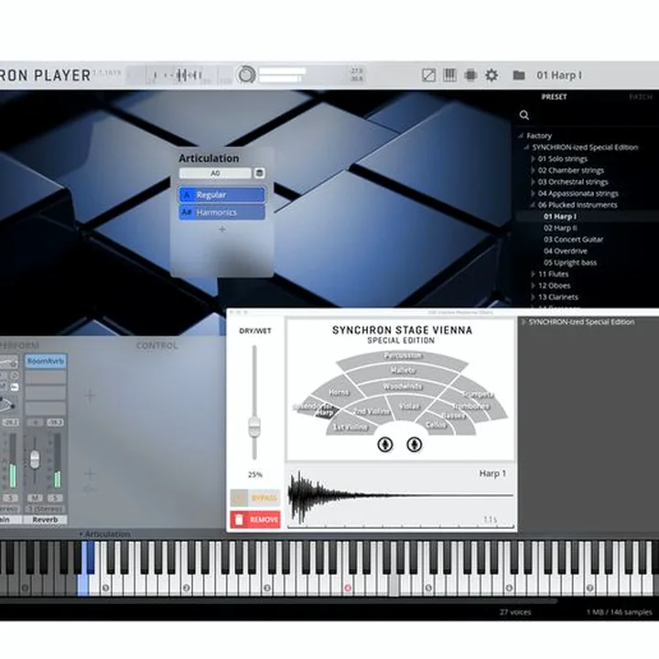Open the CPU chip engine icon
The height and width of the screenshot is (659, 659).
coord(470,75)
